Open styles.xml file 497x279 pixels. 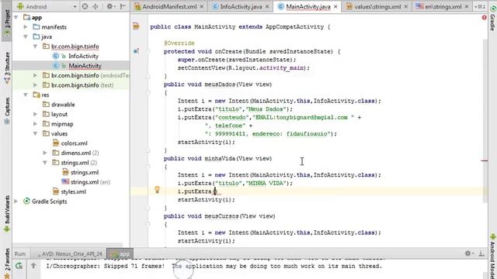tap(73, 191)
